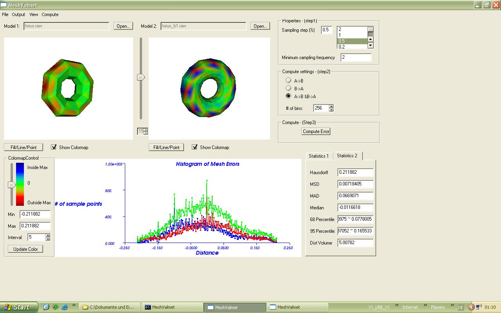Click the Minimum sampling frequency field

click(355, 58)
